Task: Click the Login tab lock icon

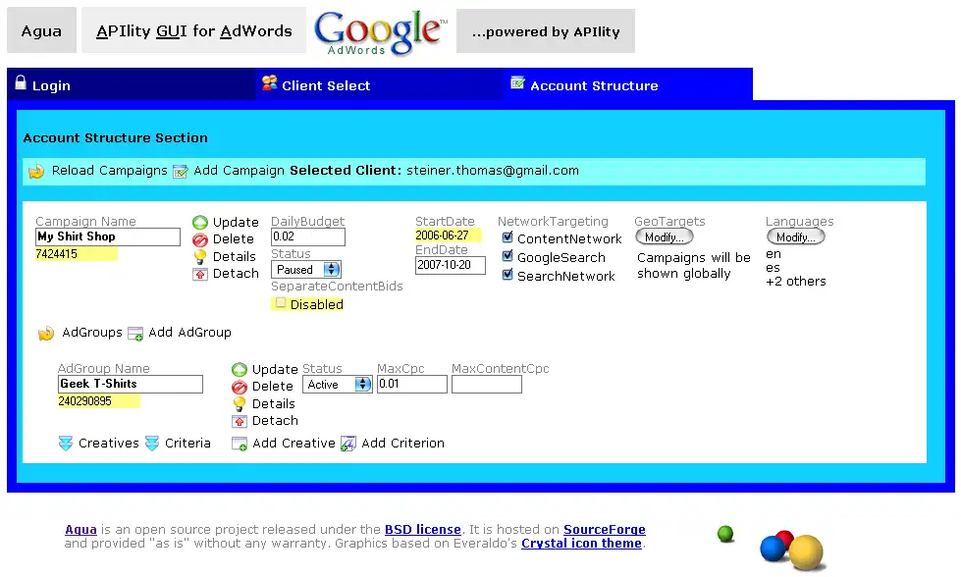Action: tap(21, 82)
